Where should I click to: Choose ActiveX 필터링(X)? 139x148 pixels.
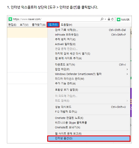coord(89,44)
